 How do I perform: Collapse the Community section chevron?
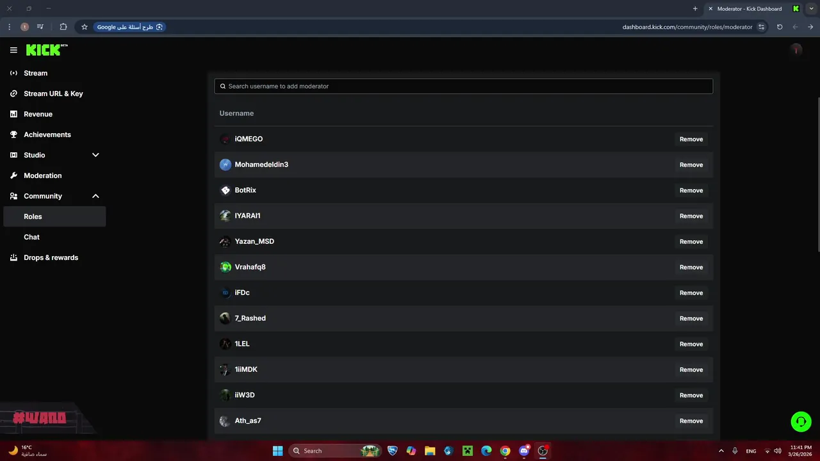(95, 196)
